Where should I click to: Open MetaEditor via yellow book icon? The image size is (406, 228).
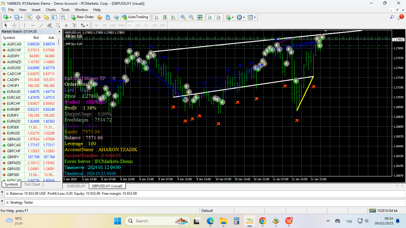point(100,17)
